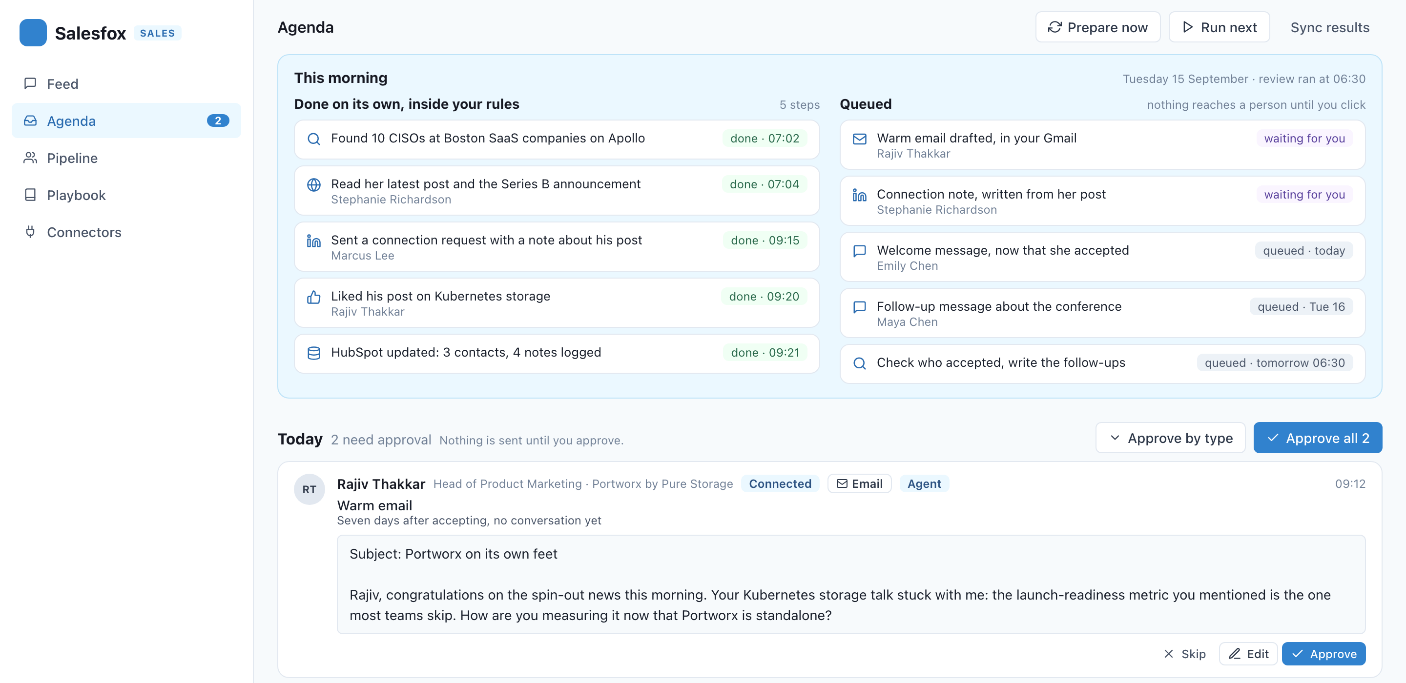
Task: Click chat icon on Welcome message row
Action: click(860, 251)
